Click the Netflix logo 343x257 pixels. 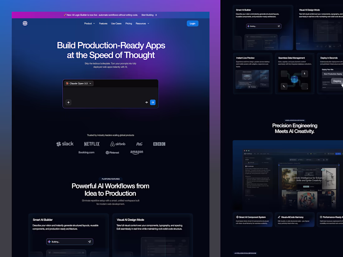(x=92, y=144)
